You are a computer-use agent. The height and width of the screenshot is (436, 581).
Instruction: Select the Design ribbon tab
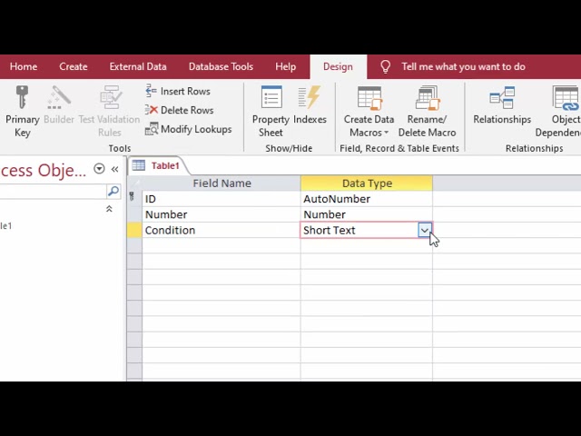[338, 66]
